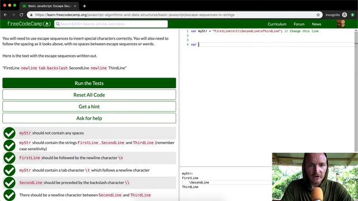Viewport: 358px width, 201px height.
Task: Reload the page with refresh icon
Action: tap(21, 15)
